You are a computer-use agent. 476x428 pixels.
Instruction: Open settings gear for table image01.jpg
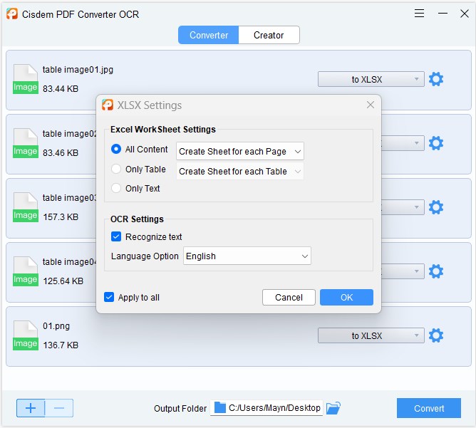click(x=436, y=79)
